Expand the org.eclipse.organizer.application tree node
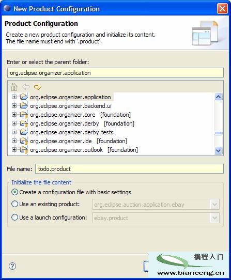The height and width of the screenshot is (280, 231). point(14,97)
